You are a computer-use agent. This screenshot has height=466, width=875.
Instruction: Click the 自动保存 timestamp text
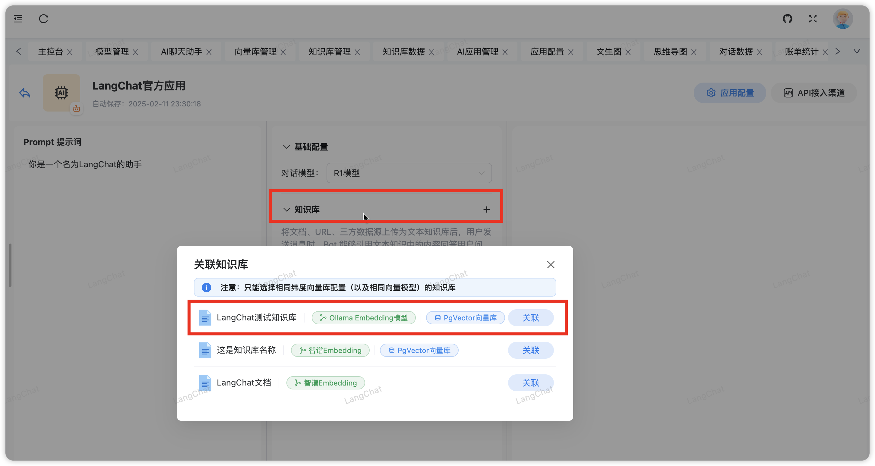pyautogui.click(x=147, y=104)
